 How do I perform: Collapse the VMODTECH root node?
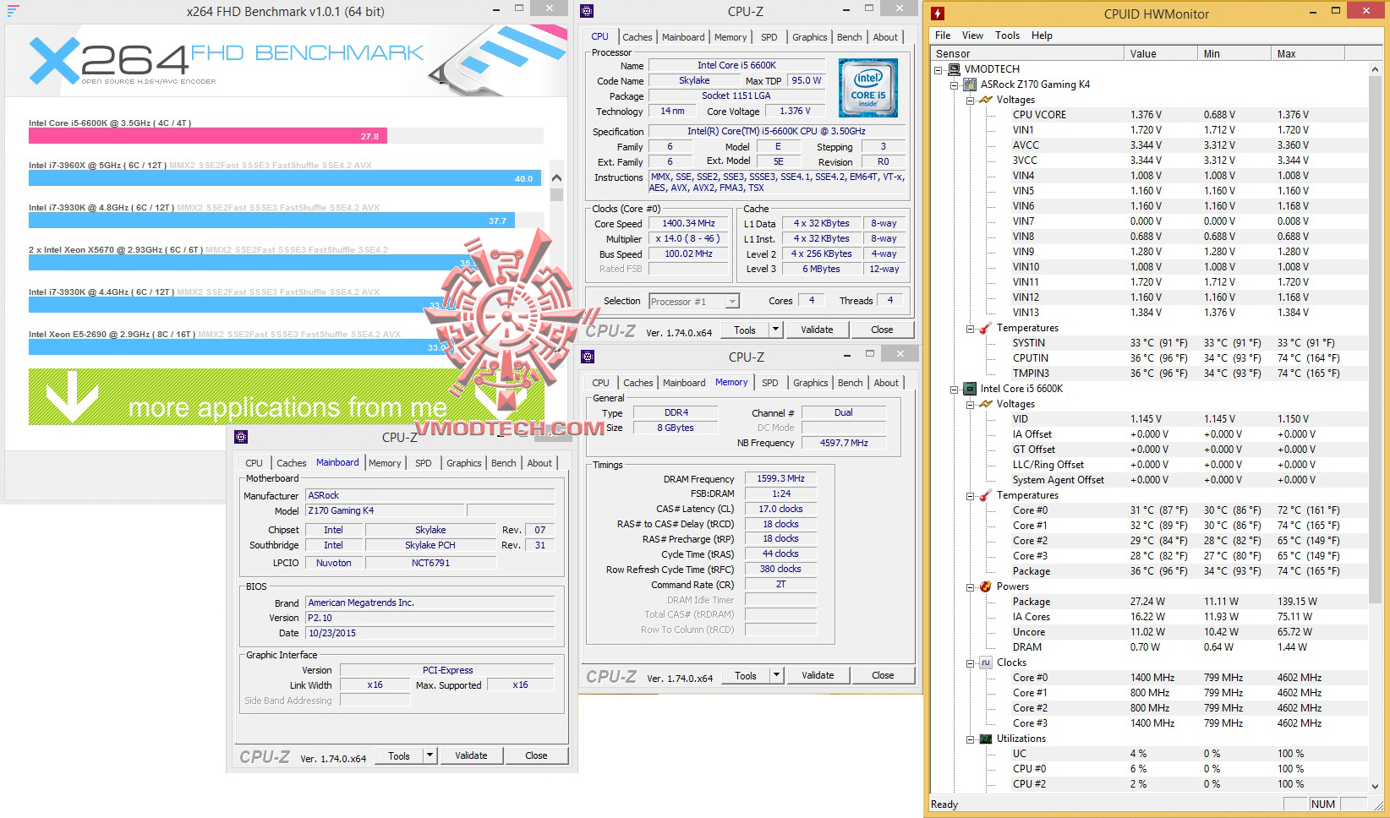tap(938, 69)
